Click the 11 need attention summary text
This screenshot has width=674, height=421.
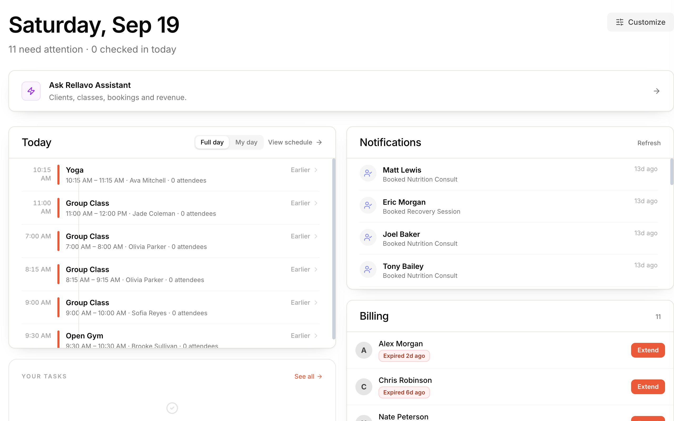[46, 49]
